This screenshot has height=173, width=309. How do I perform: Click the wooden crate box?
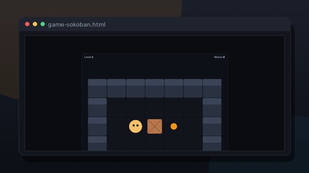coord(155,126)
